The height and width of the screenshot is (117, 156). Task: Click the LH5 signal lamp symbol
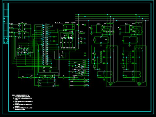(x=85, y=85)
